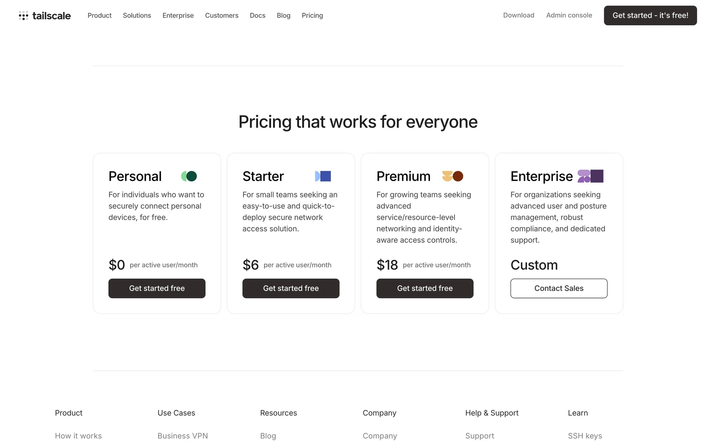This screenshot has width=716, height=447.
Task: Open Customers in the top navigation
Action: click(x=222, y=16)
